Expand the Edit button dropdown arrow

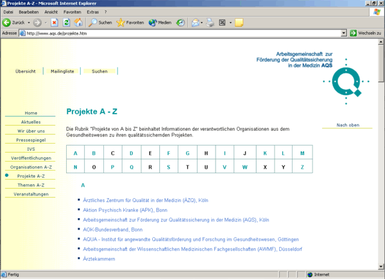[230, 22]
